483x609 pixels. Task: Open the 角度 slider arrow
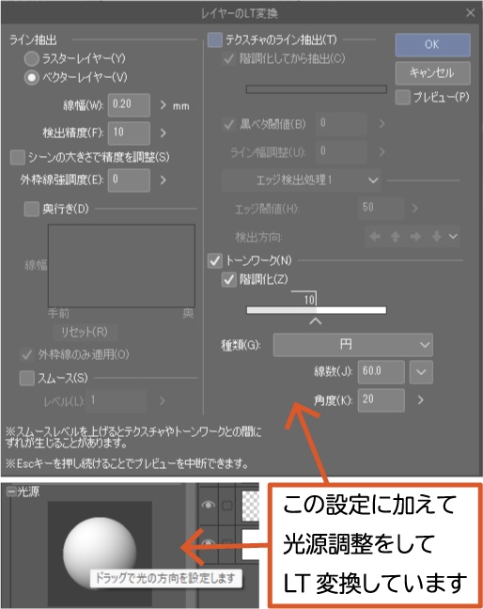click(420, 400)
